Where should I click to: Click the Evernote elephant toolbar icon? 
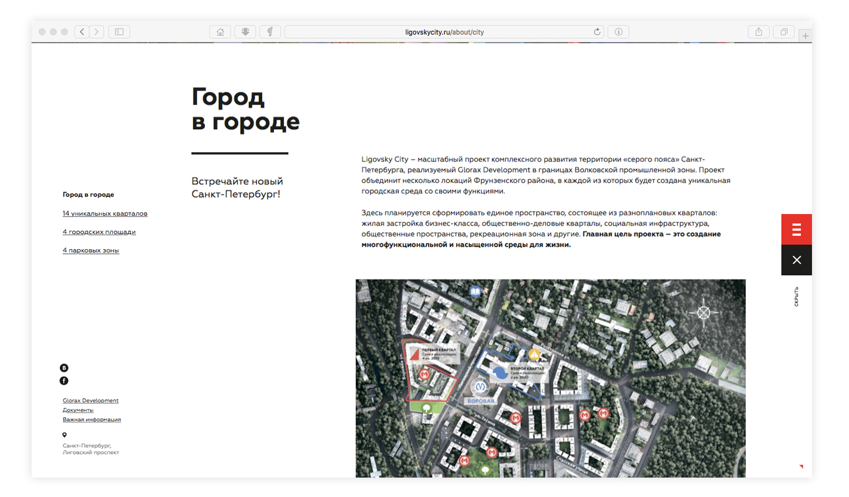[270, 32]
